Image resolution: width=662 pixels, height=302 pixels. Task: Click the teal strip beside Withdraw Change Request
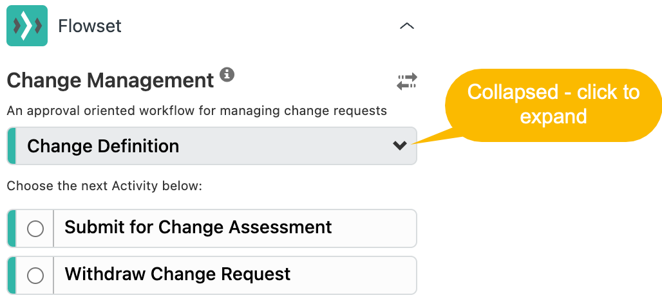coord(12,276)
